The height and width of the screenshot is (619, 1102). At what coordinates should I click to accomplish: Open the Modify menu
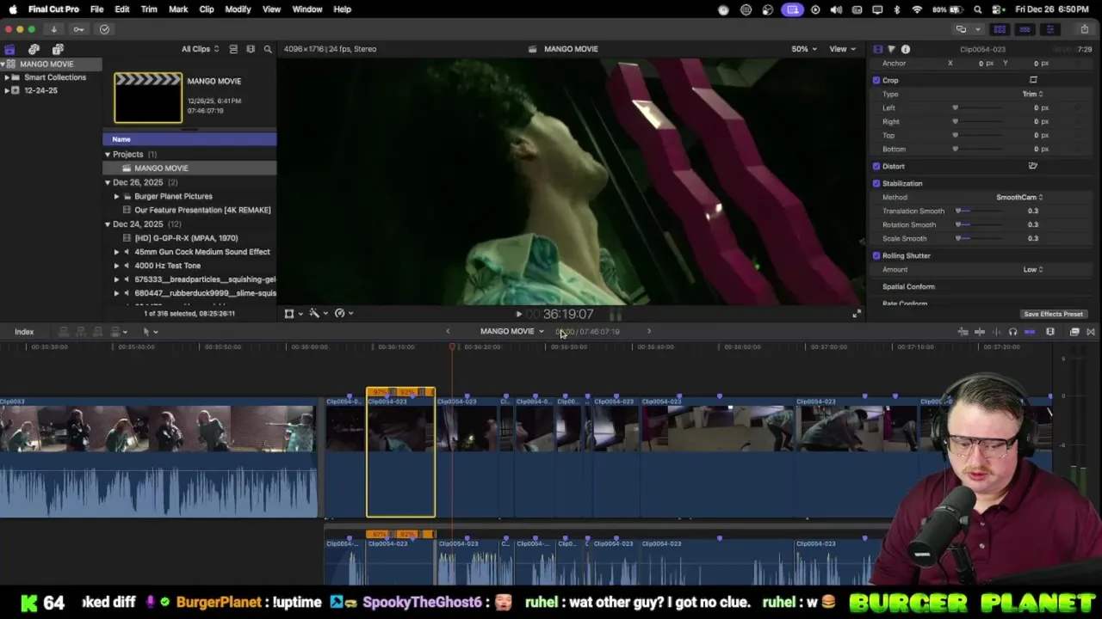click(x=238, y=9)
